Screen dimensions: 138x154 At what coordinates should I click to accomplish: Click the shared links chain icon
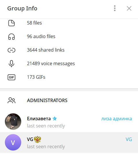11,50
